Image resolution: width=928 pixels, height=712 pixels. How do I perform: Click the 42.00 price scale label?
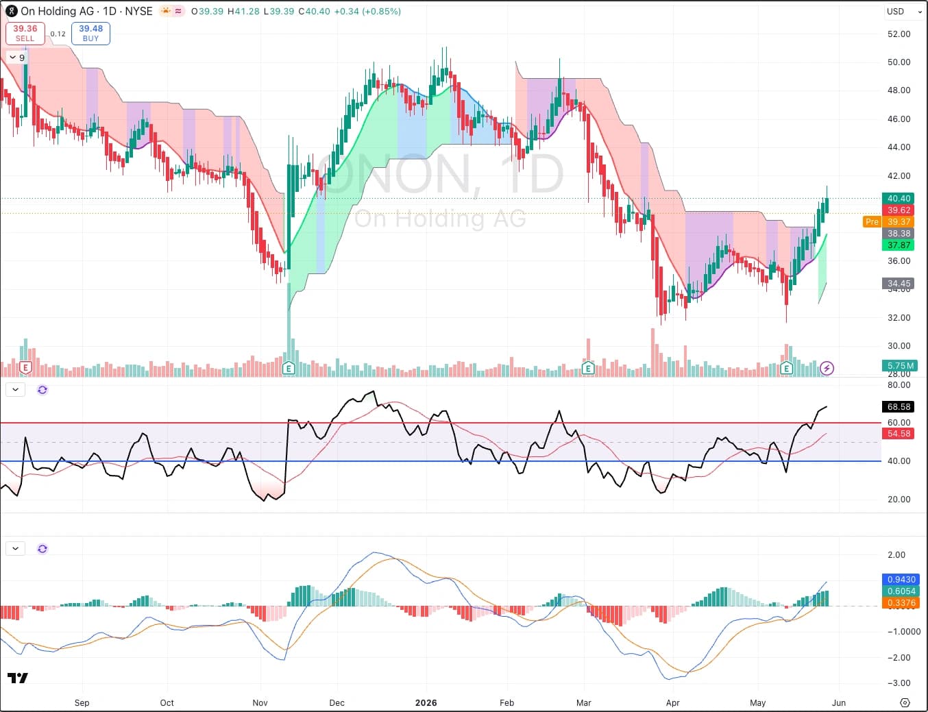click(899, 175)
